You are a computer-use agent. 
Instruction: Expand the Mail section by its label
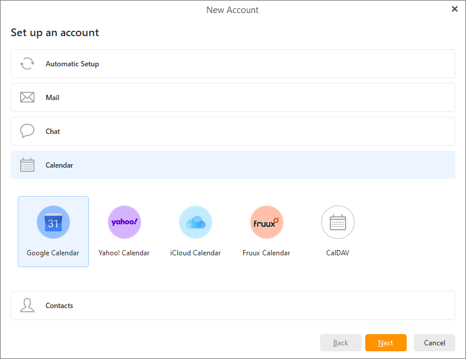53,98
